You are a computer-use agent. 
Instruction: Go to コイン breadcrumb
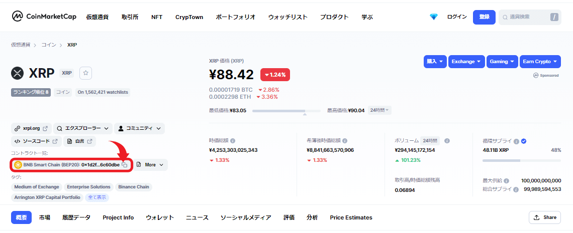[x=49, y=45]
